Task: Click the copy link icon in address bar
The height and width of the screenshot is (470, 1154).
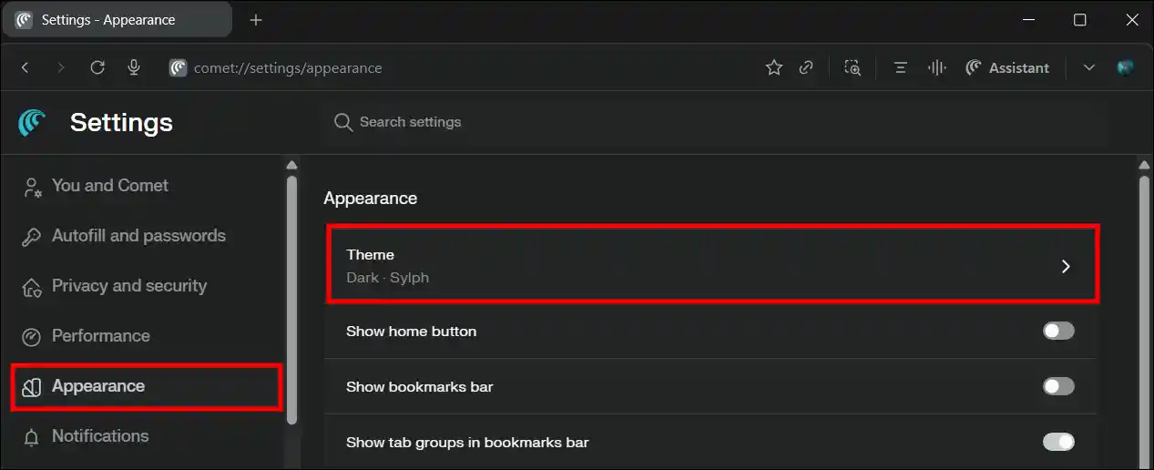Action: 806,67
